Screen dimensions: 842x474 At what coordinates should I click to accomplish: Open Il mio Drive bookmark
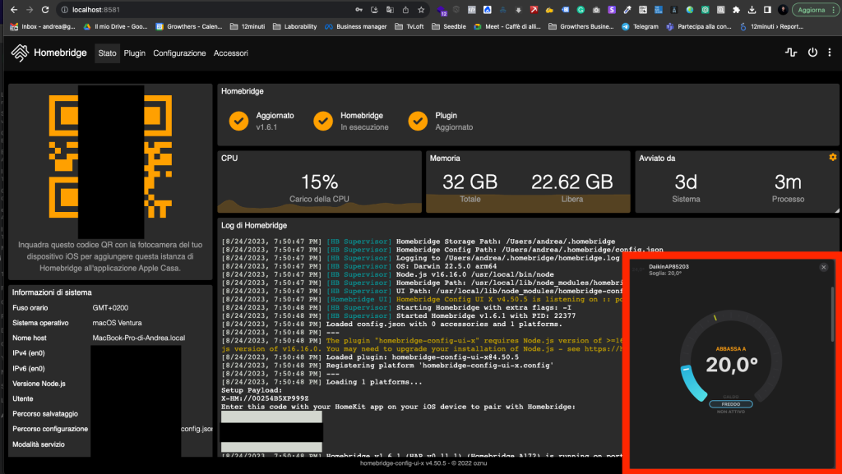[x=115, y=26]
